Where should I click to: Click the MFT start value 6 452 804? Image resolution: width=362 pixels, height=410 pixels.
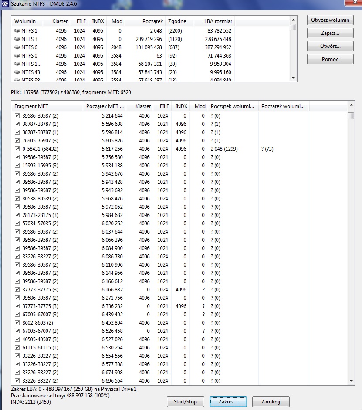[112, 323]
